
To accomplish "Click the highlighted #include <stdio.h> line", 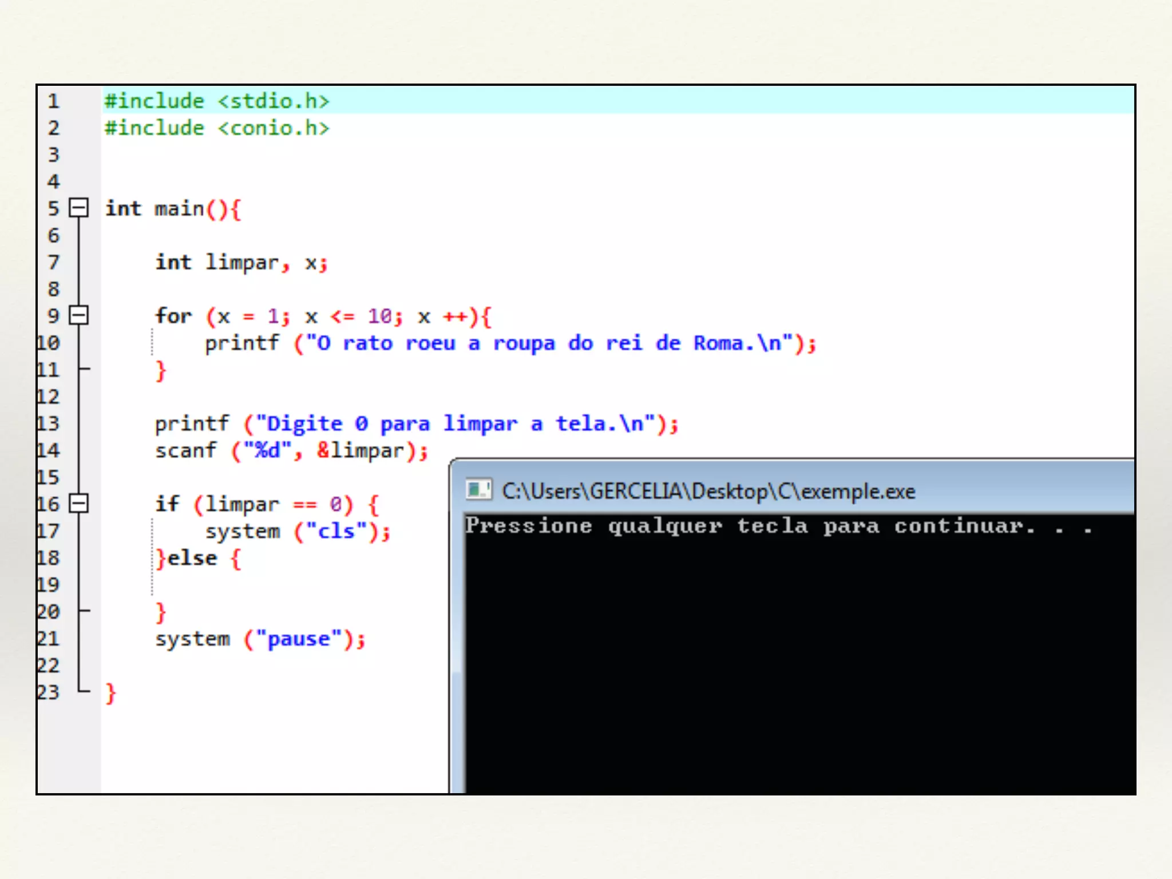I will click(x=216, y=101).
